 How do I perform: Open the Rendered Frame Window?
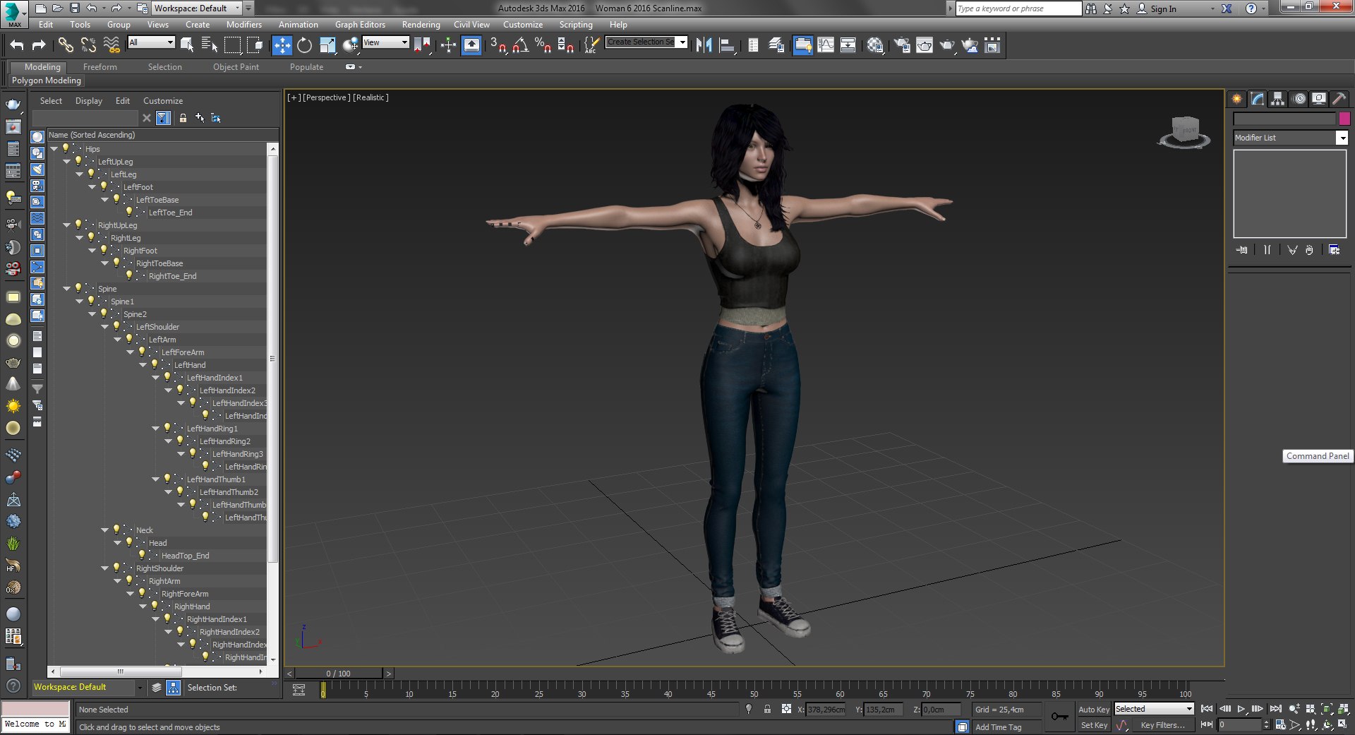(924, 46)
